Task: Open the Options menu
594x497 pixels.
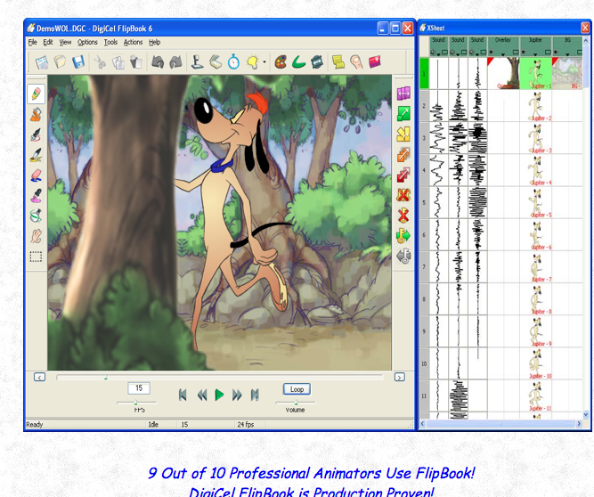Action: tap(87, 42)
